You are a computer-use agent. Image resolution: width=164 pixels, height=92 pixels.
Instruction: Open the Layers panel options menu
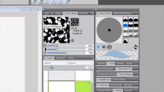(92, 58)
